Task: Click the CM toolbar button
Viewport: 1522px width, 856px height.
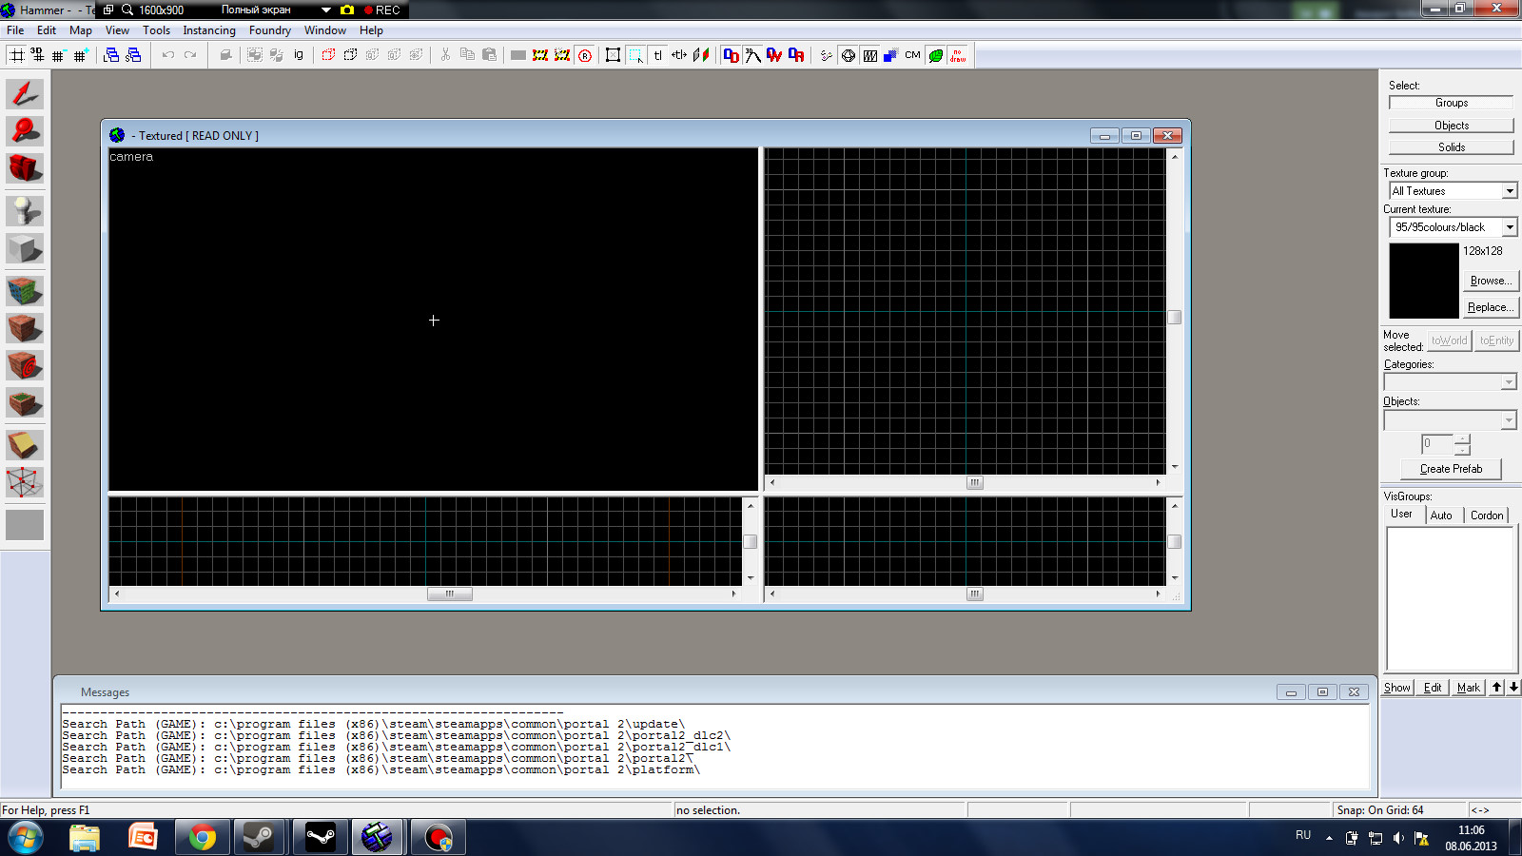Action: click(x=913, y=55)
